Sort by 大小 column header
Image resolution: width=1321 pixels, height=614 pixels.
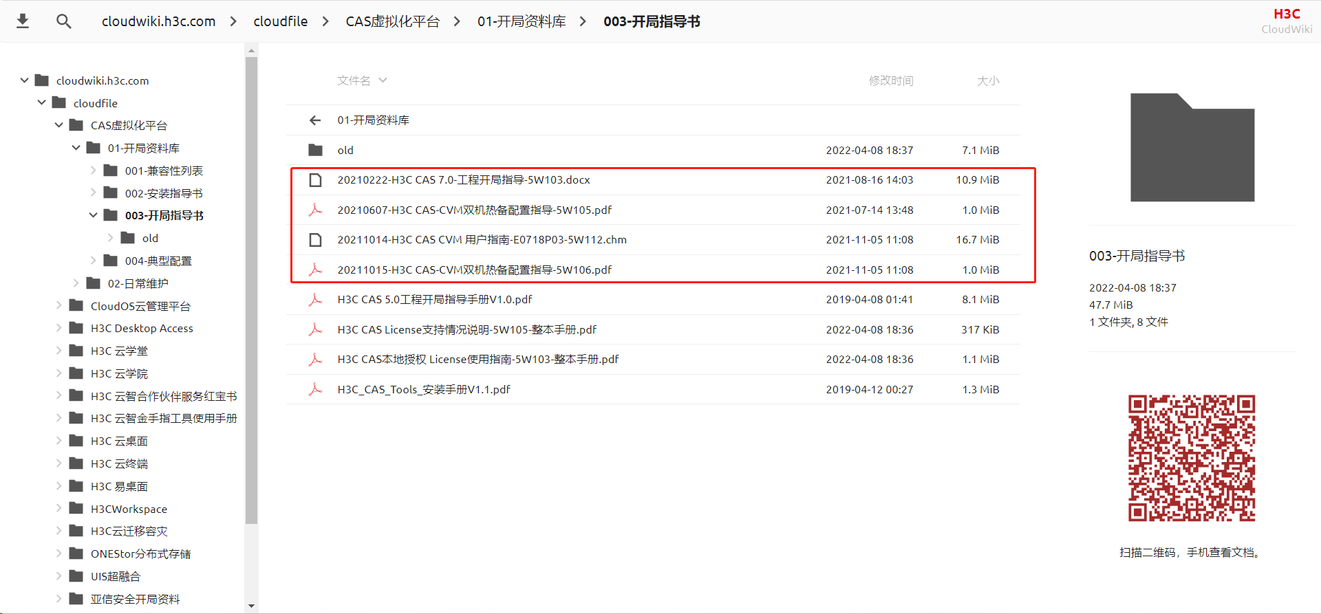(988, 80)
